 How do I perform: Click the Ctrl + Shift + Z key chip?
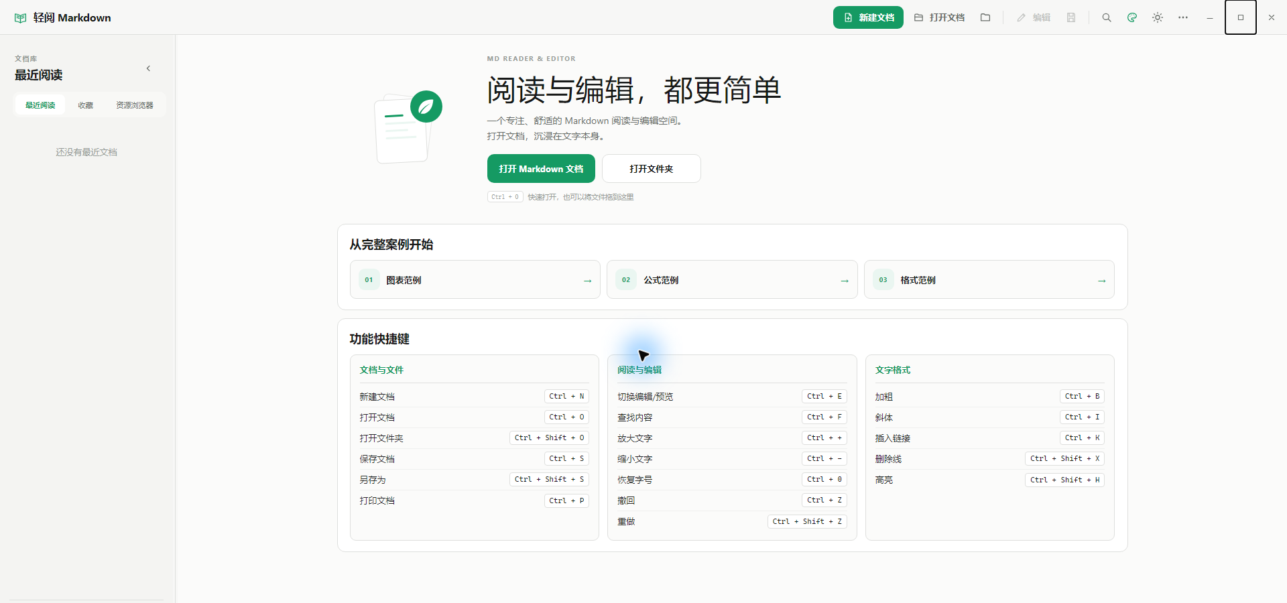[x=807, y=521]
